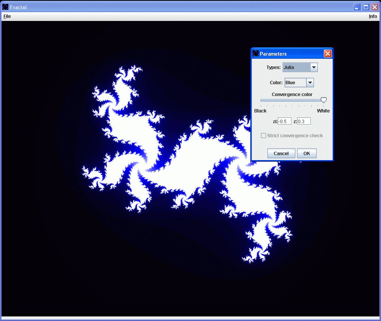Viewport: 381px width, 321px height.
Task: Open the Info menu
Action: coord(373,16)
